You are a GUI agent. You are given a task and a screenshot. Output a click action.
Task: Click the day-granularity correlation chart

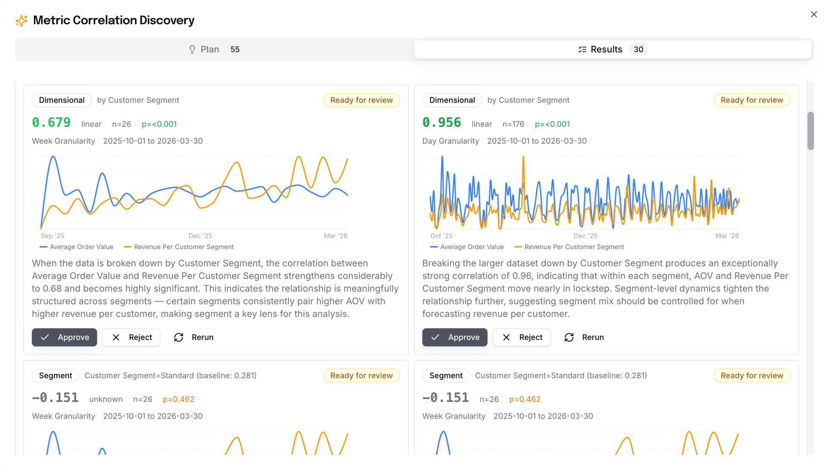click(584, 194)
